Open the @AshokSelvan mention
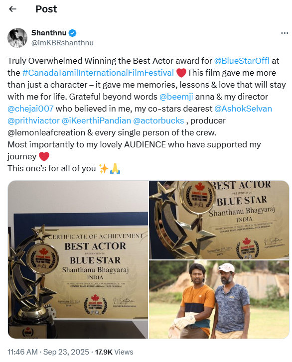Screen dimensions: 292x362 (243, 109)
